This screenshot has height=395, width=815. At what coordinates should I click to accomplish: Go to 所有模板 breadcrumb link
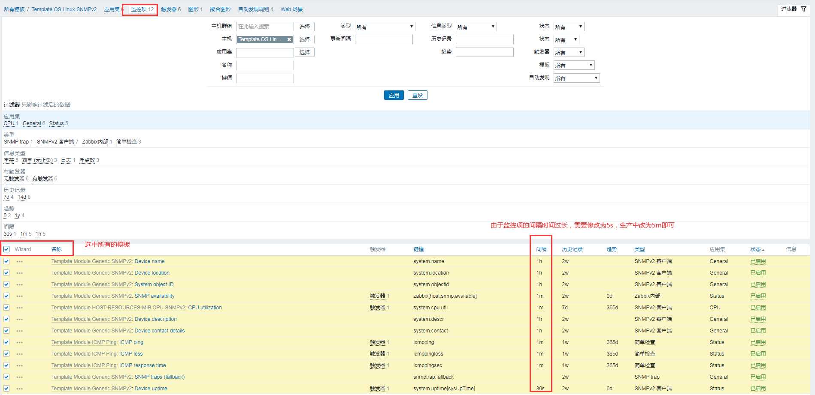(14, 9)
